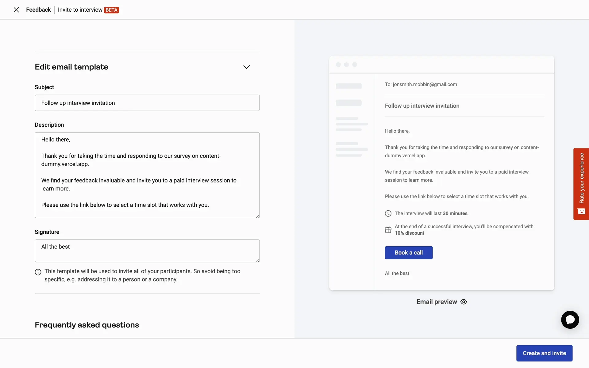Click the clock icon in email preview
589x368 pixels.
click(388, 213)
